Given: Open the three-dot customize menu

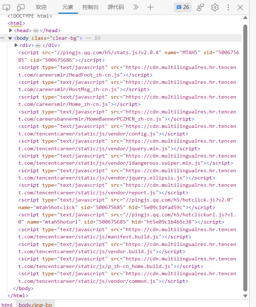Looking at the screenshot, I should click(x=228, y=8).
